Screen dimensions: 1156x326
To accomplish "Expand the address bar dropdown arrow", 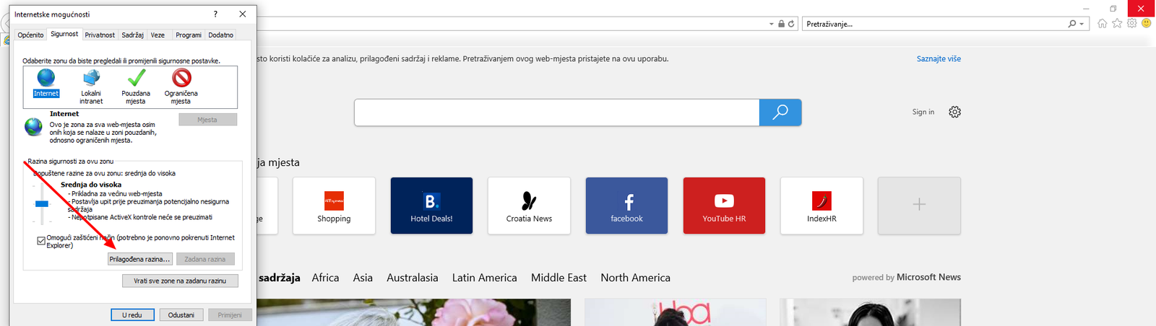I will pos(772,24).
